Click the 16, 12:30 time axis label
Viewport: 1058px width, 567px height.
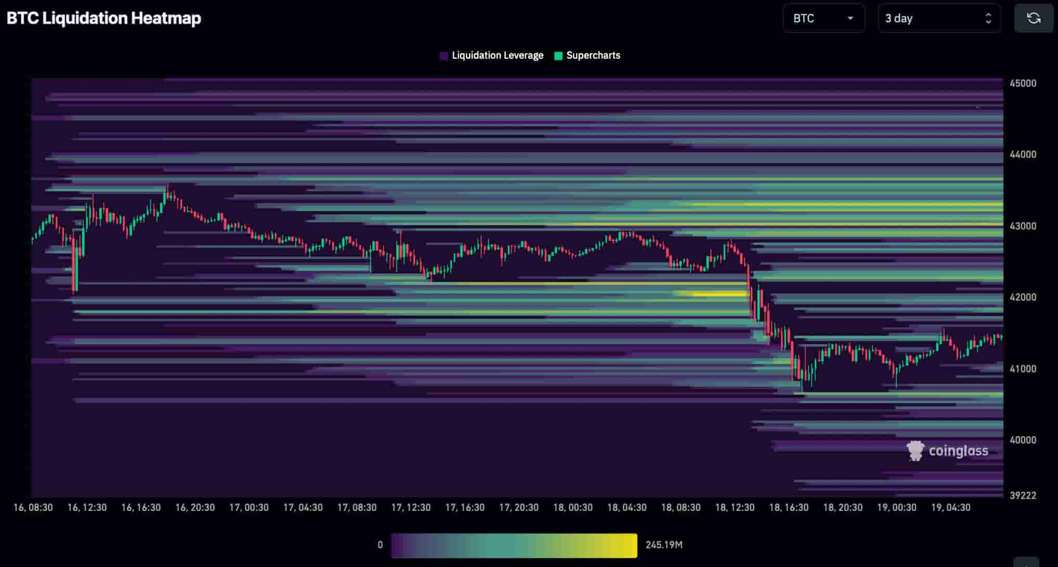coord(87,507)
